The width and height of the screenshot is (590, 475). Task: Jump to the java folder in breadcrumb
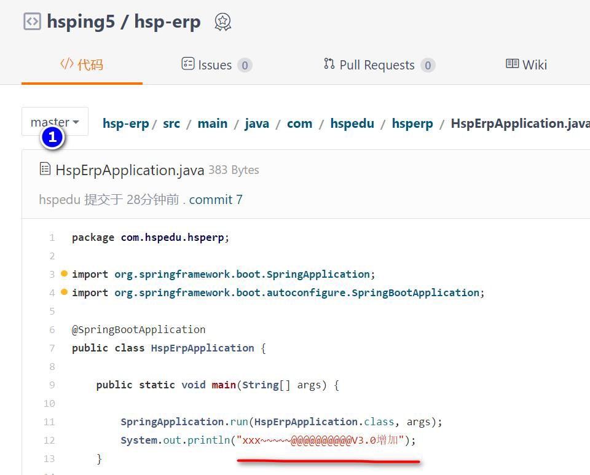[x=257, y=124]
